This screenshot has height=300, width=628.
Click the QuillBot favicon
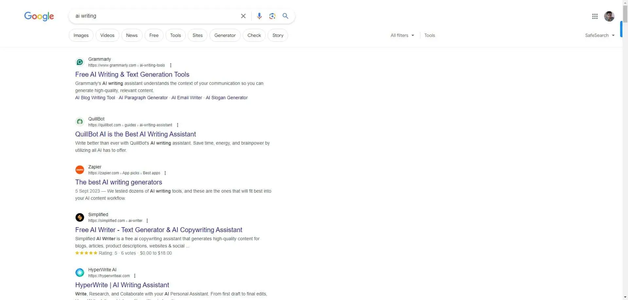coord(80,122)
